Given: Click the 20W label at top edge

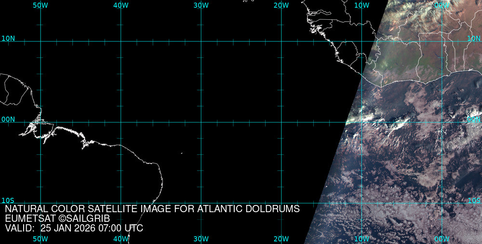Looking at the screenshot, I should (281, 5).
